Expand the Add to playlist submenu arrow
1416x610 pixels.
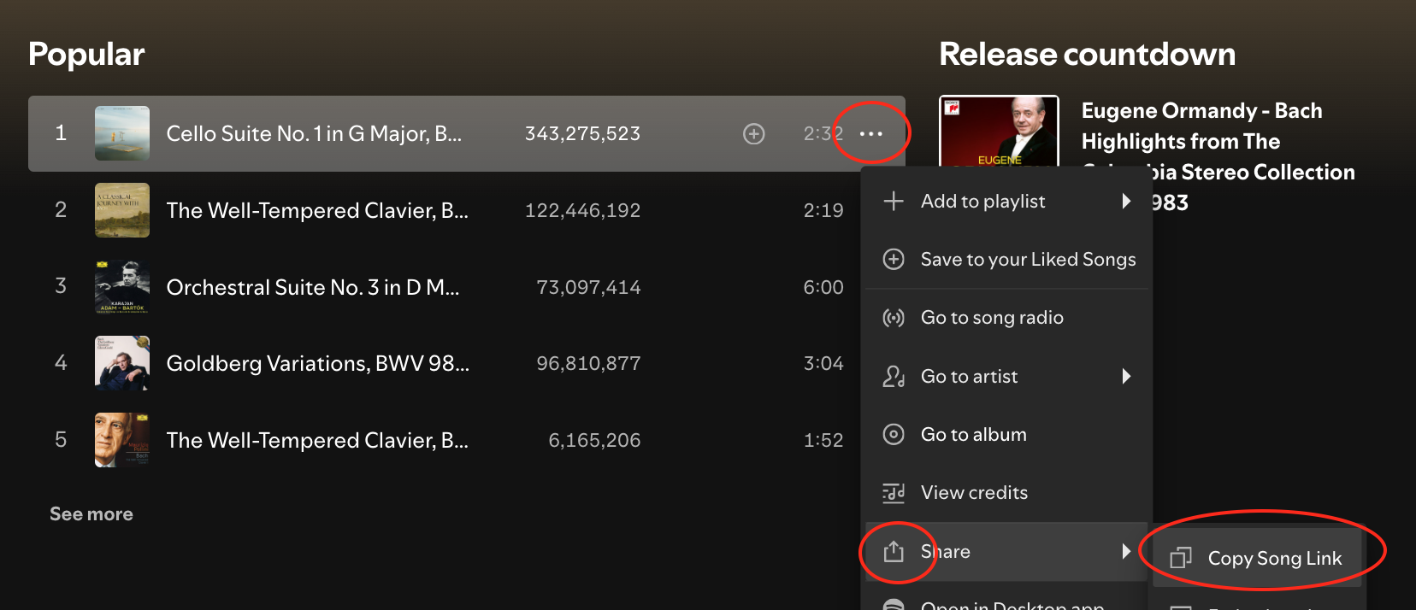pyautogui.click(x=1126, y=201)
